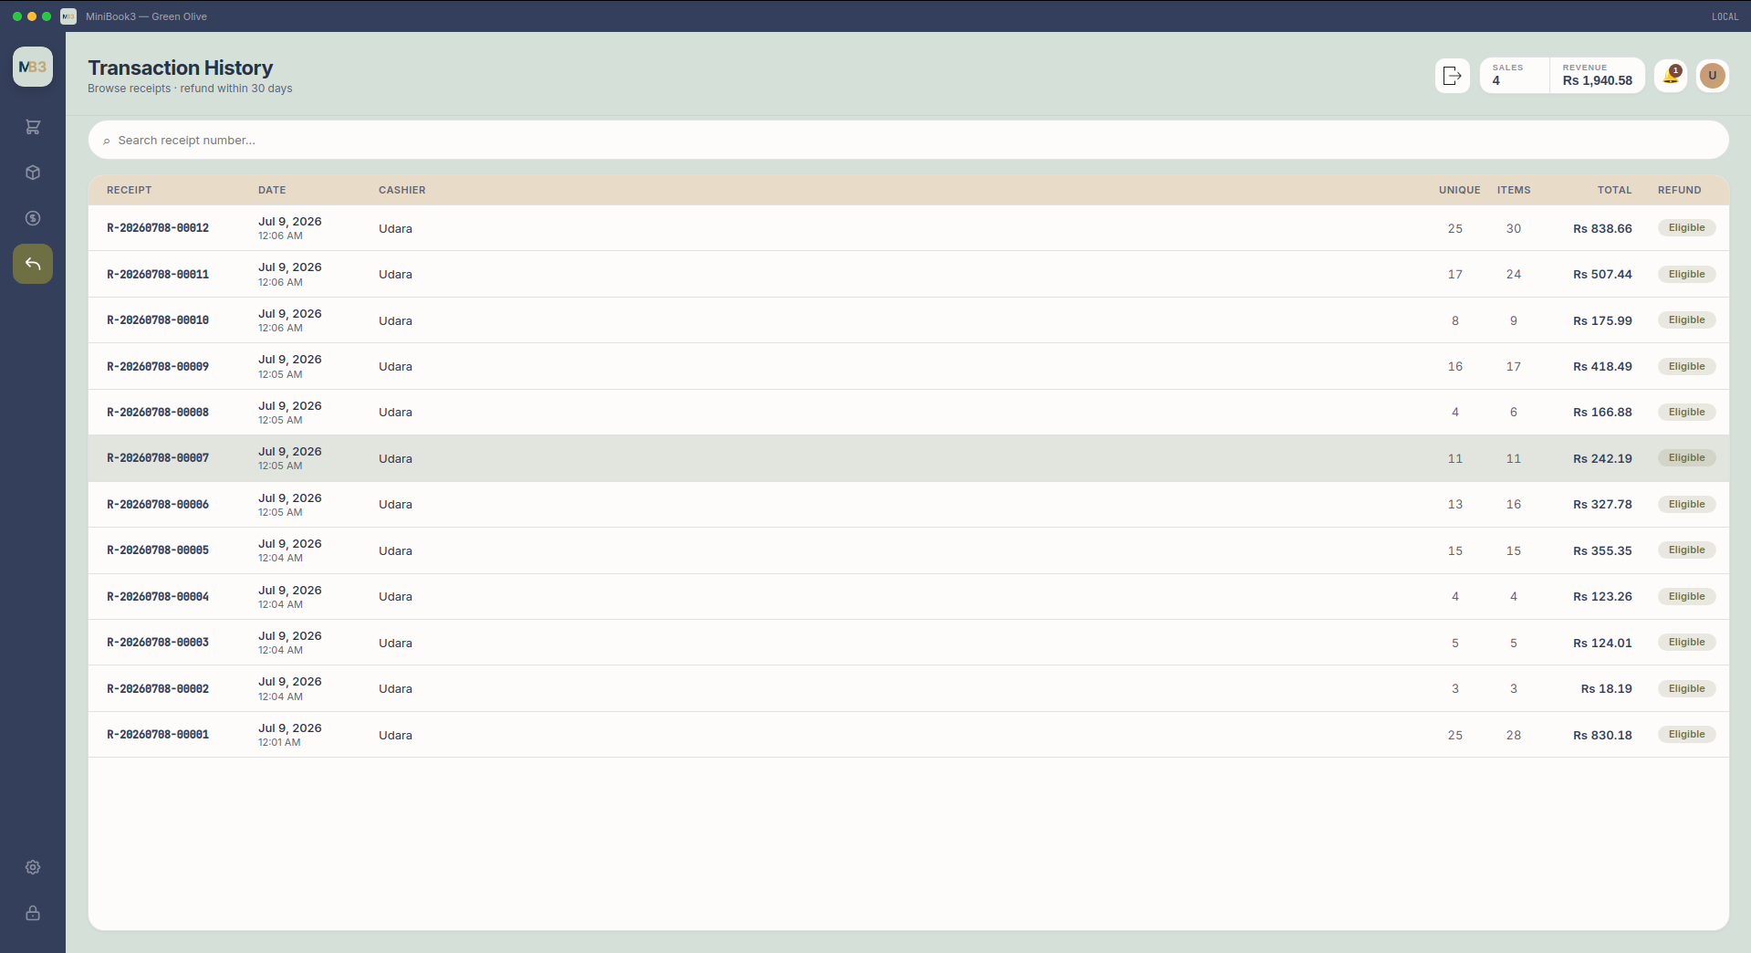Open receipt R-20260708-00008
This screenshot has height=953, width=1751.
pos(908,412)
